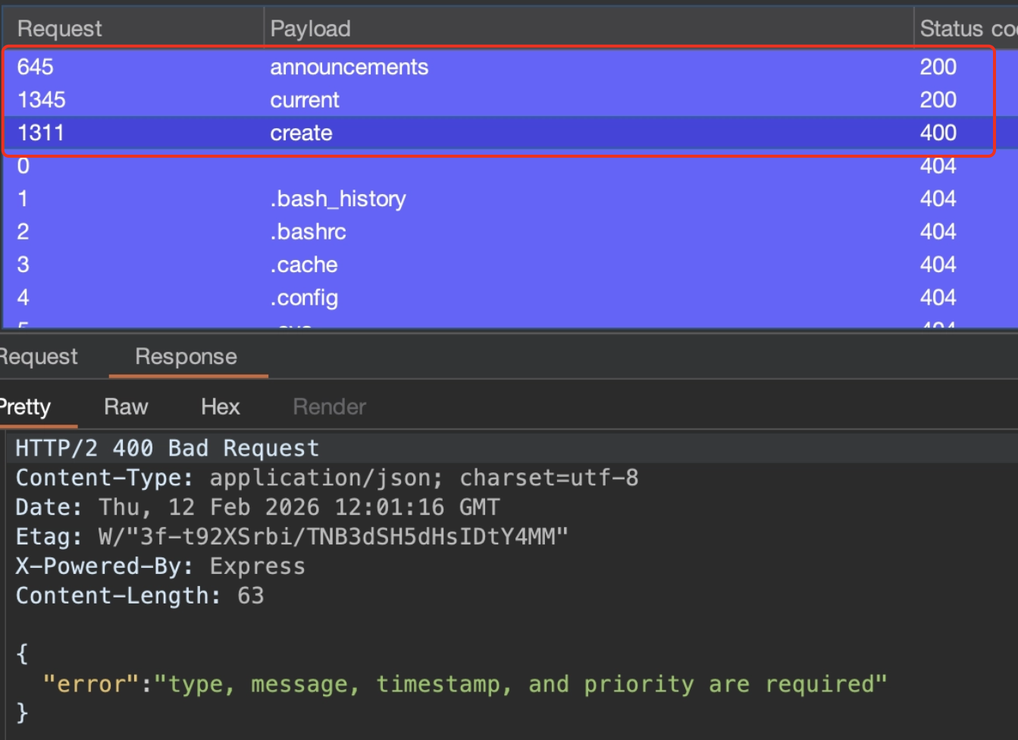Select the .cache payload row
This screenshot has width=1018, height=740.
303,265
